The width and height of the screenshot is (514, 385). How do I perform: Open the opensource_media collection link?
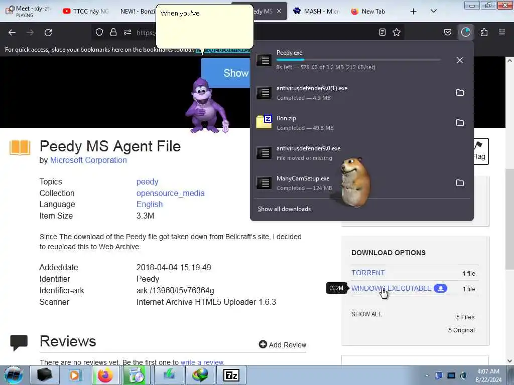[171, 193]
